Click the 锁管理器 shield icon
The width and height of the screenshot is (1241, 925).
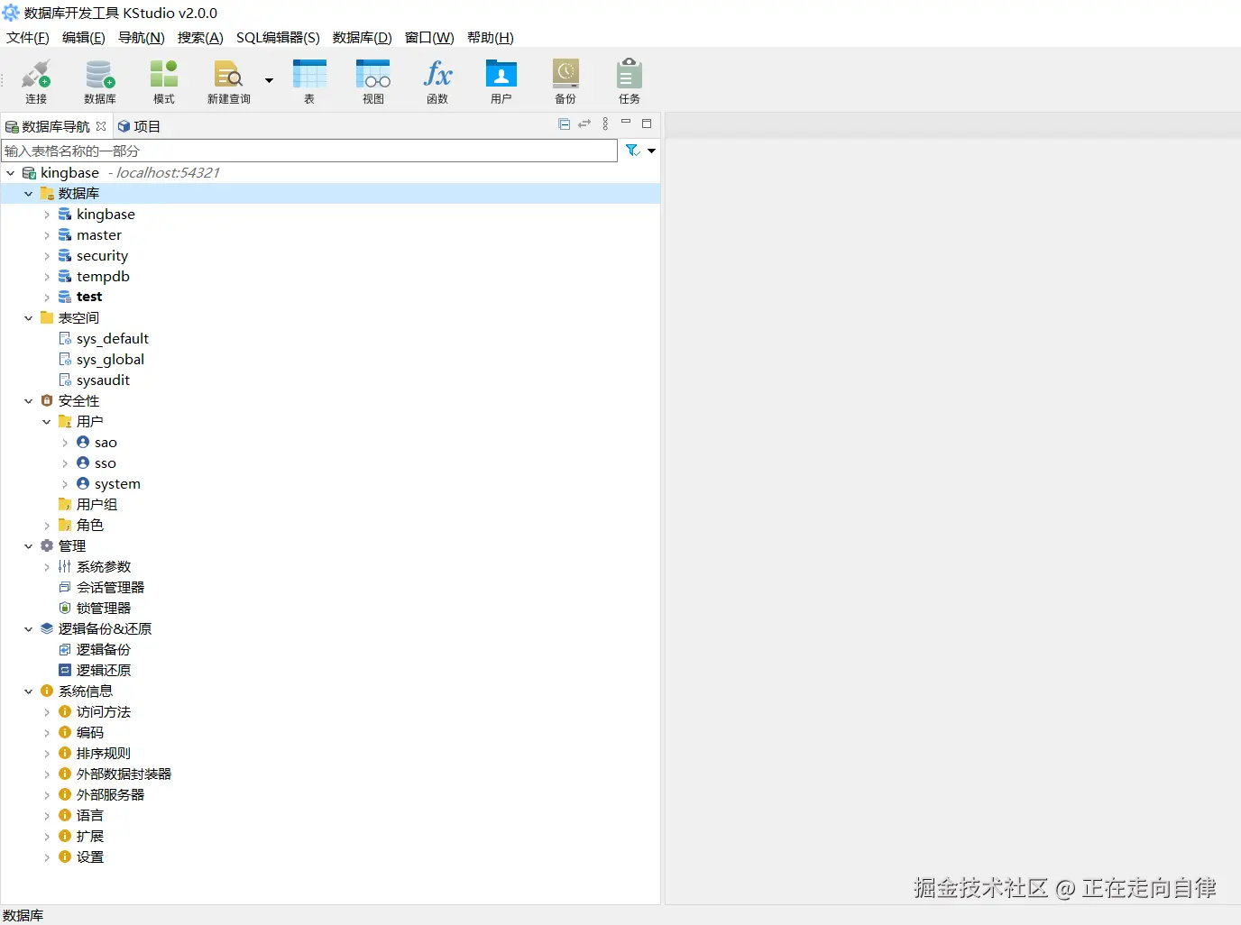point(65,608)
